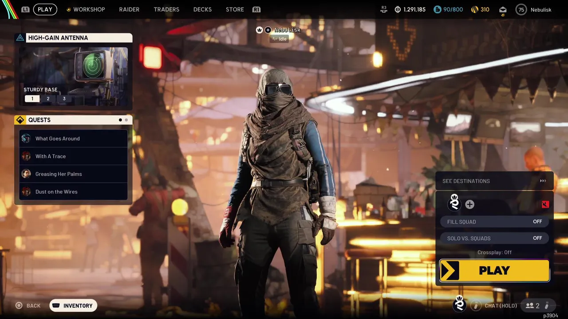The width and height of the screenshot is (568, 319).
Task: Click the stick icon next to Chat (Hold)
Action: tap(476, 306)
